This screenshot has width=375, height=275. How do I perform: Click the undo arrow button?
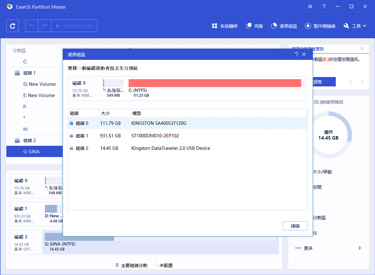[x=31, y=26]
